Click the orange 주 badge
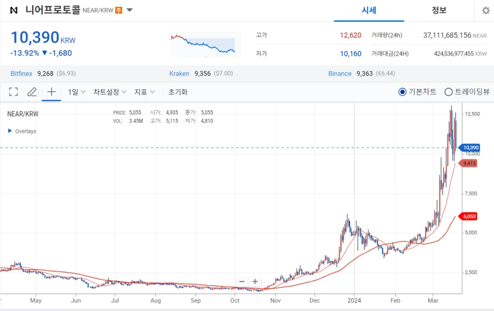Viewport: 494px width, 311px height. coord(119,10)
